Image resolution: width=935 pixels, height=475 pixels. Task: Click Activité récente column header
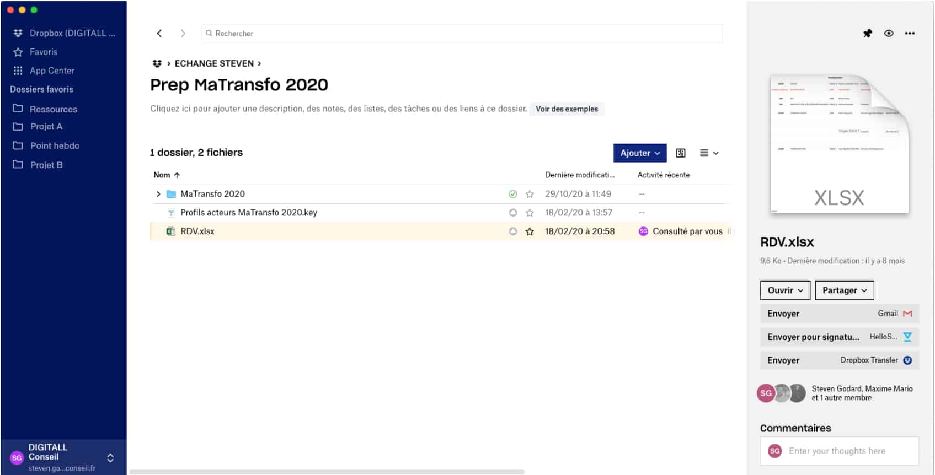[x=664, y=175]
